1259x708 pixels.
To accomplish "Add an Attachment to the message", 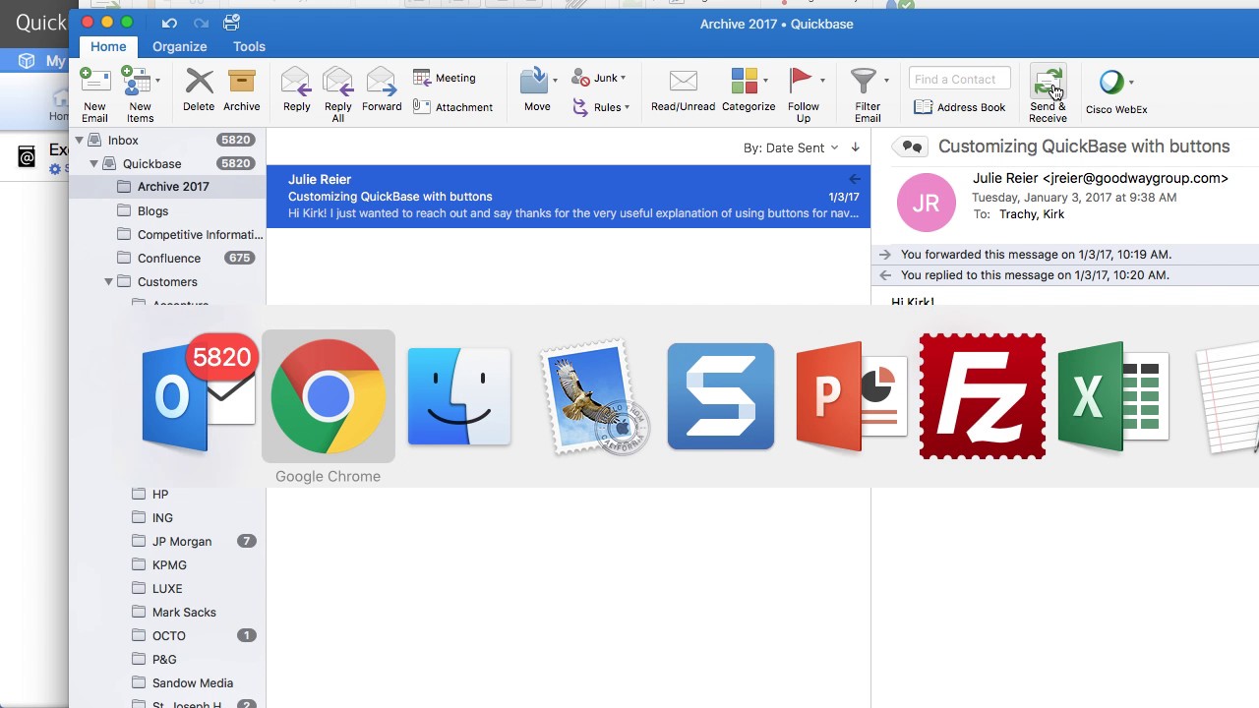I will (x=453, y=106).
